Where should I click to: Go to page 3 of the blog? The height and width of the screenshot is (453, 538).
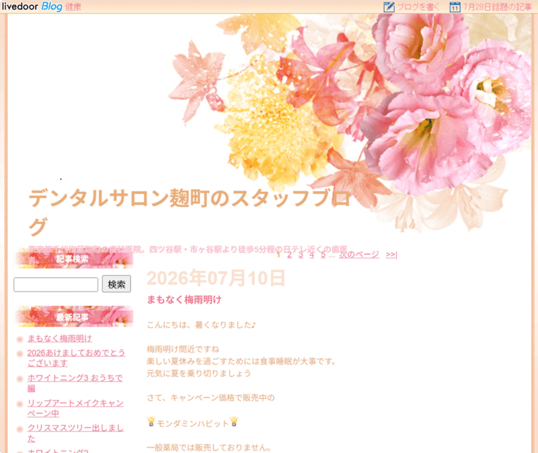pyautogui.click(x=301, y=255)
